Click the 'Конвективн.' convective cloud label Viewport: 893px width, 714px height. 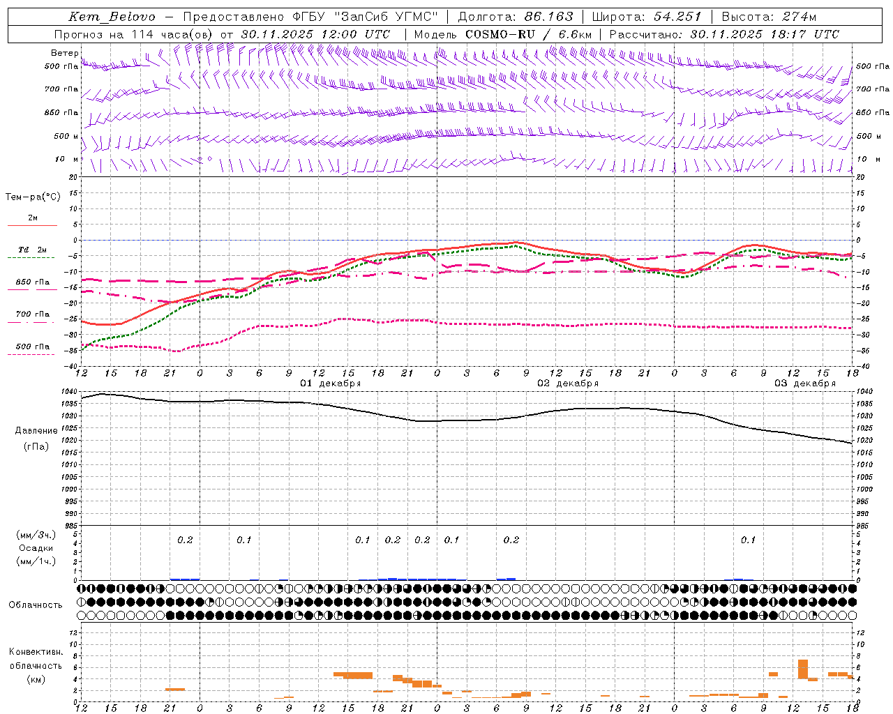tap(36, 652)
